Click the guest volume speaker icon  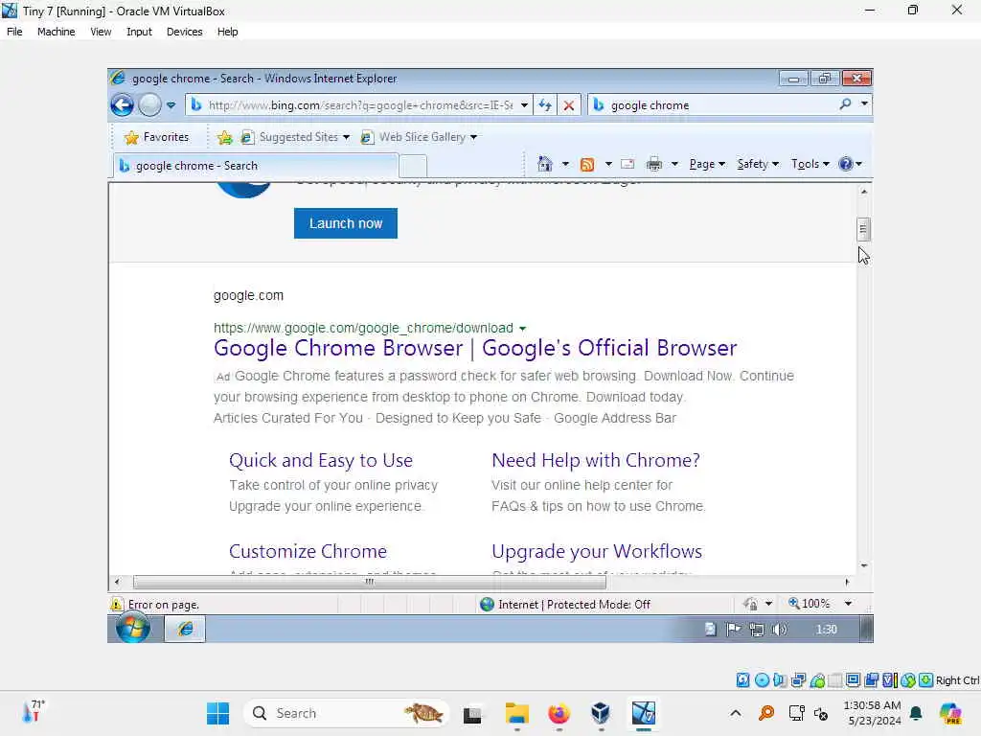tap(780, 630)
